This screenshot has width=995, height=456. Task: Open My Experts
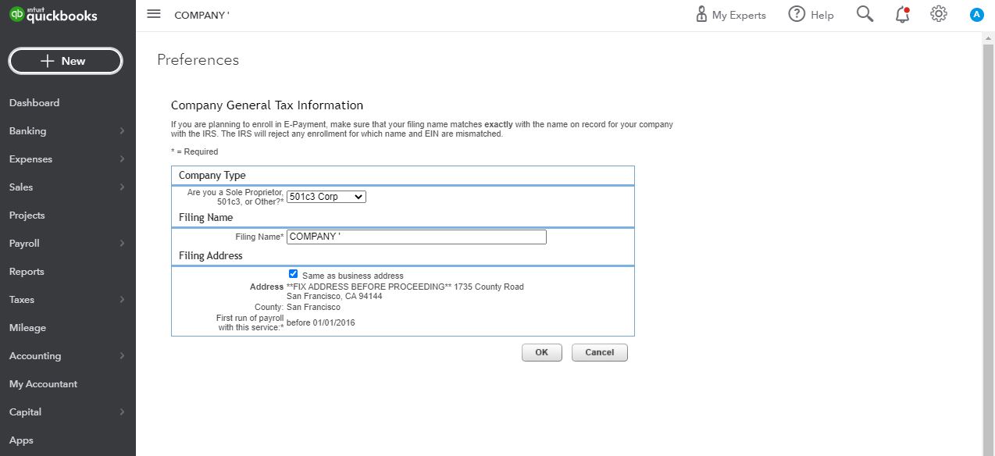(x=729, y=13)
